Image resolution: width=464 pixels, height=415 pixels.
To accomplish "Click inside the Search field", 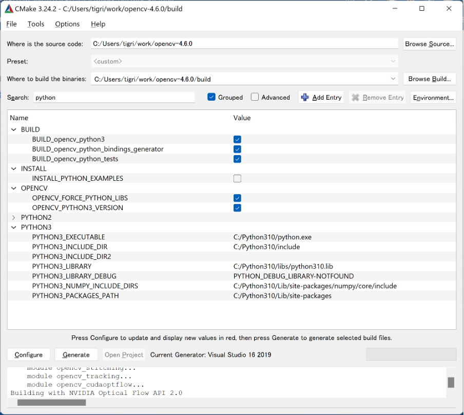I will [113, 97].
